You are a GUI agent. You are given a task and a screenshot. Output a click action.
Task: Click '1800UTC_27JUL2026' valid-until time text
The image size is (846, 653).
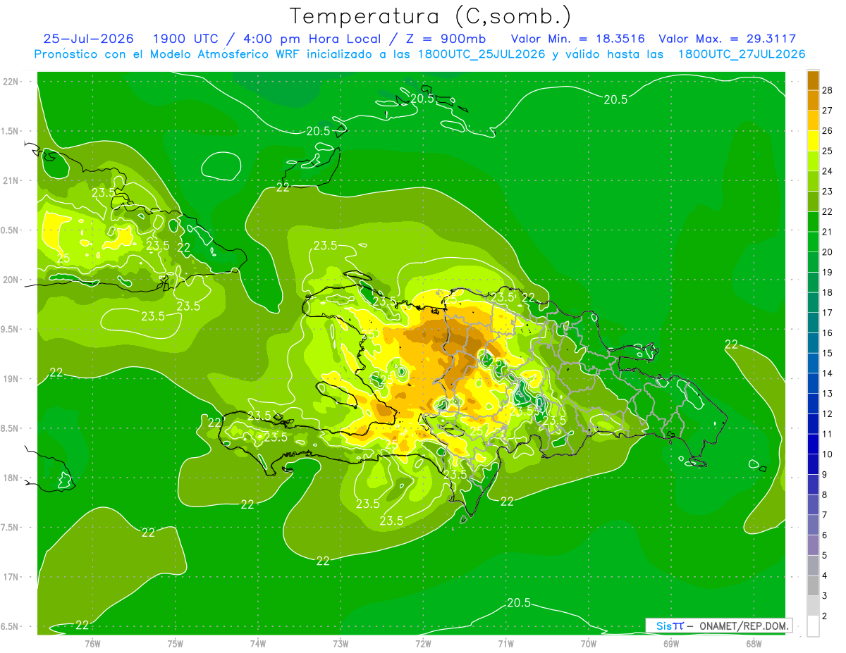pyautogui.click(x=742, y=54)
